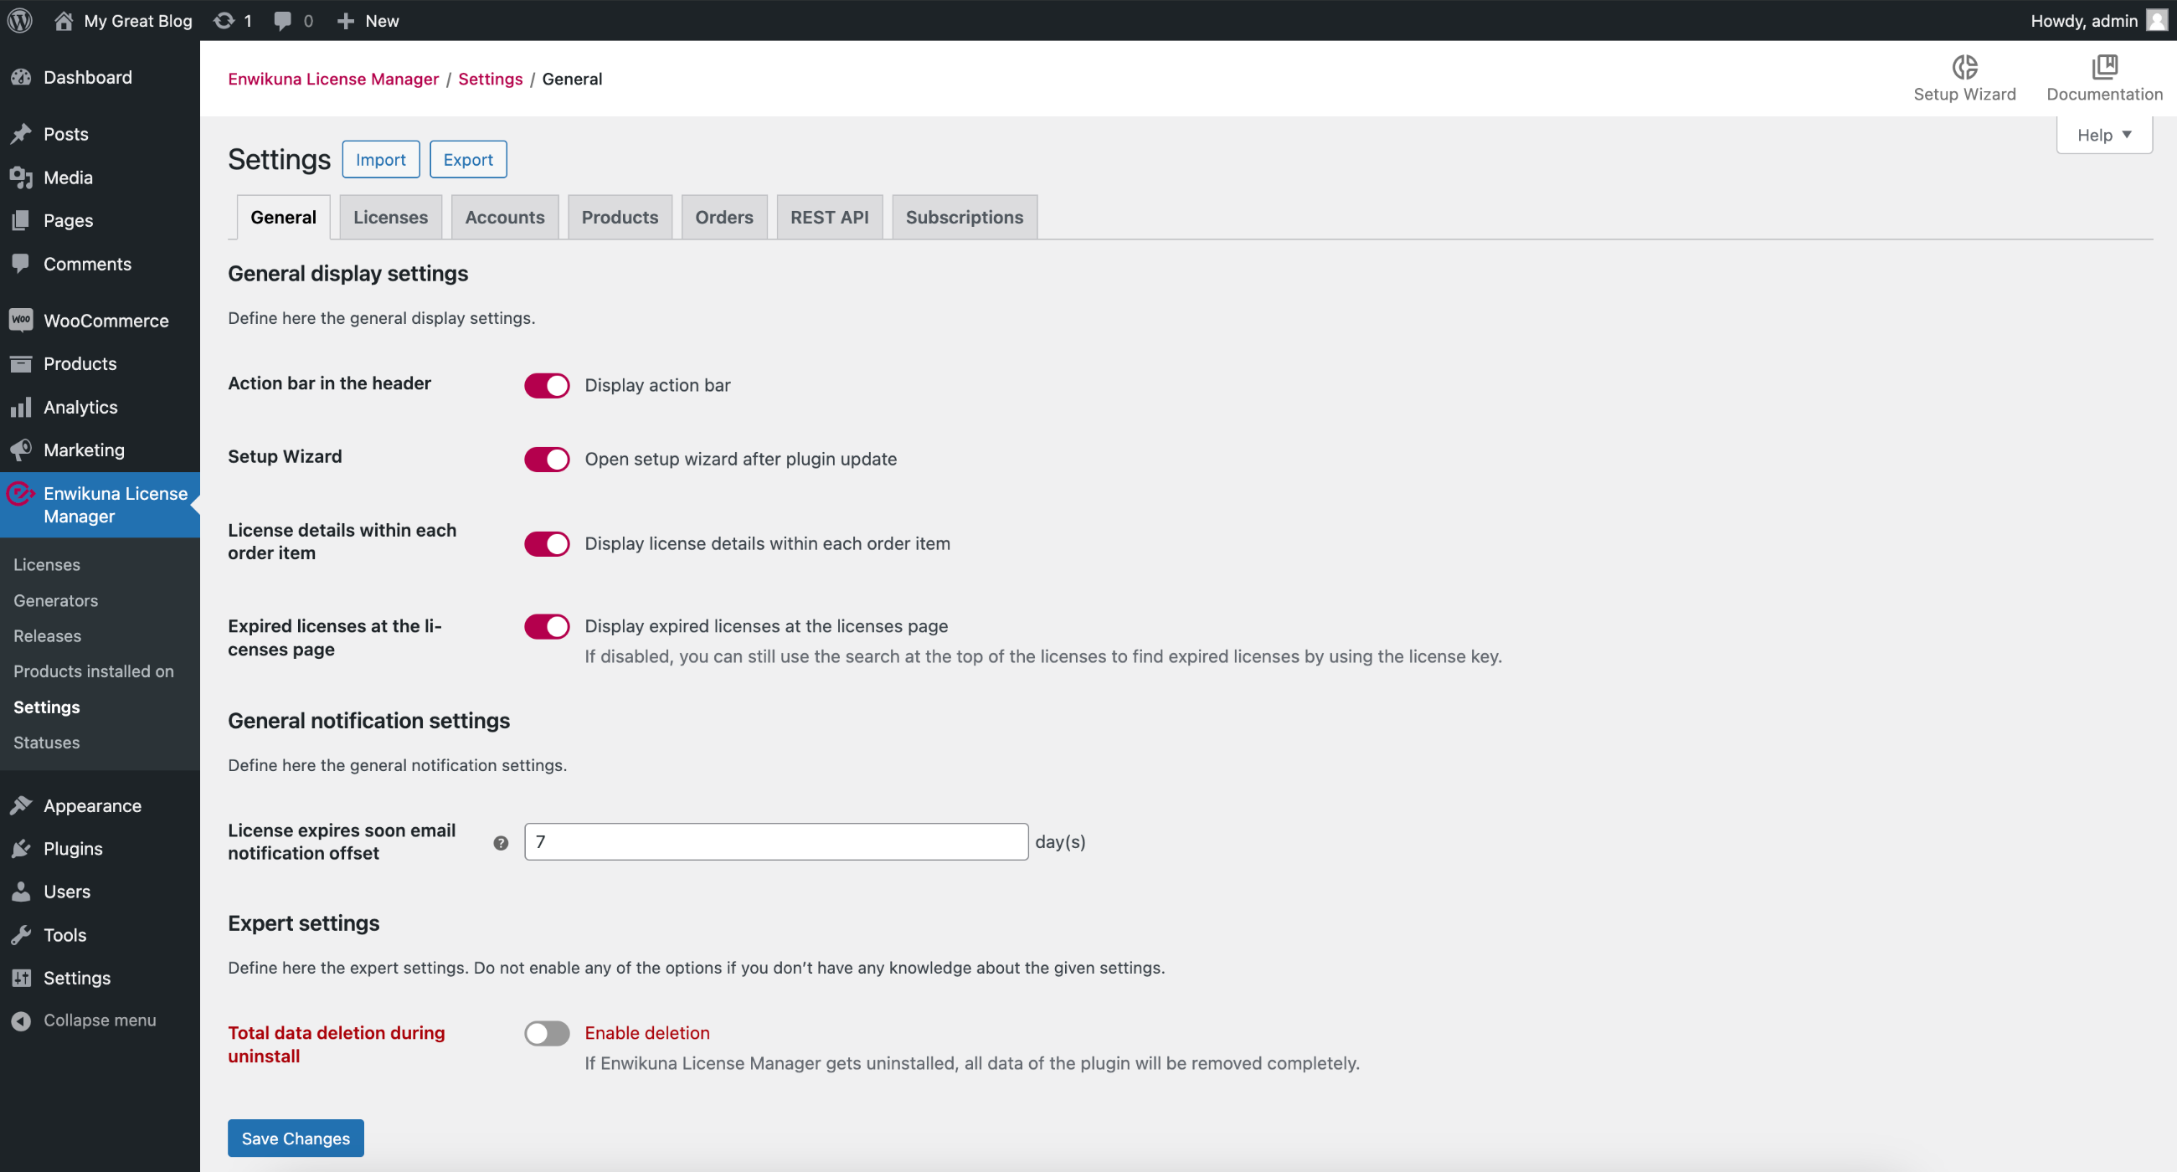Screen dimensions: 2177x1172
Task: Open Settings breadcrumb link
Action: (490, 79)
